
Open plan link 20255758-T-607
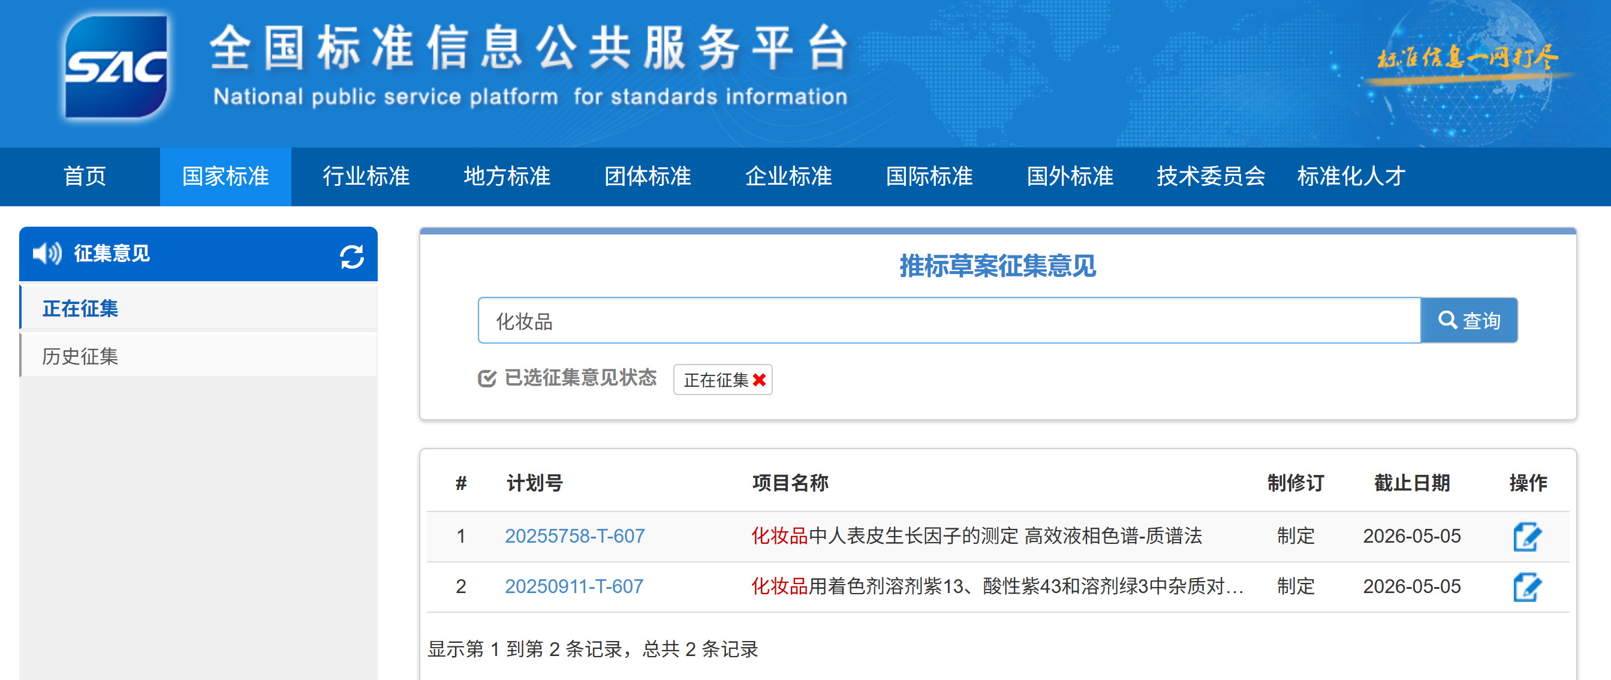pos(574,536)
